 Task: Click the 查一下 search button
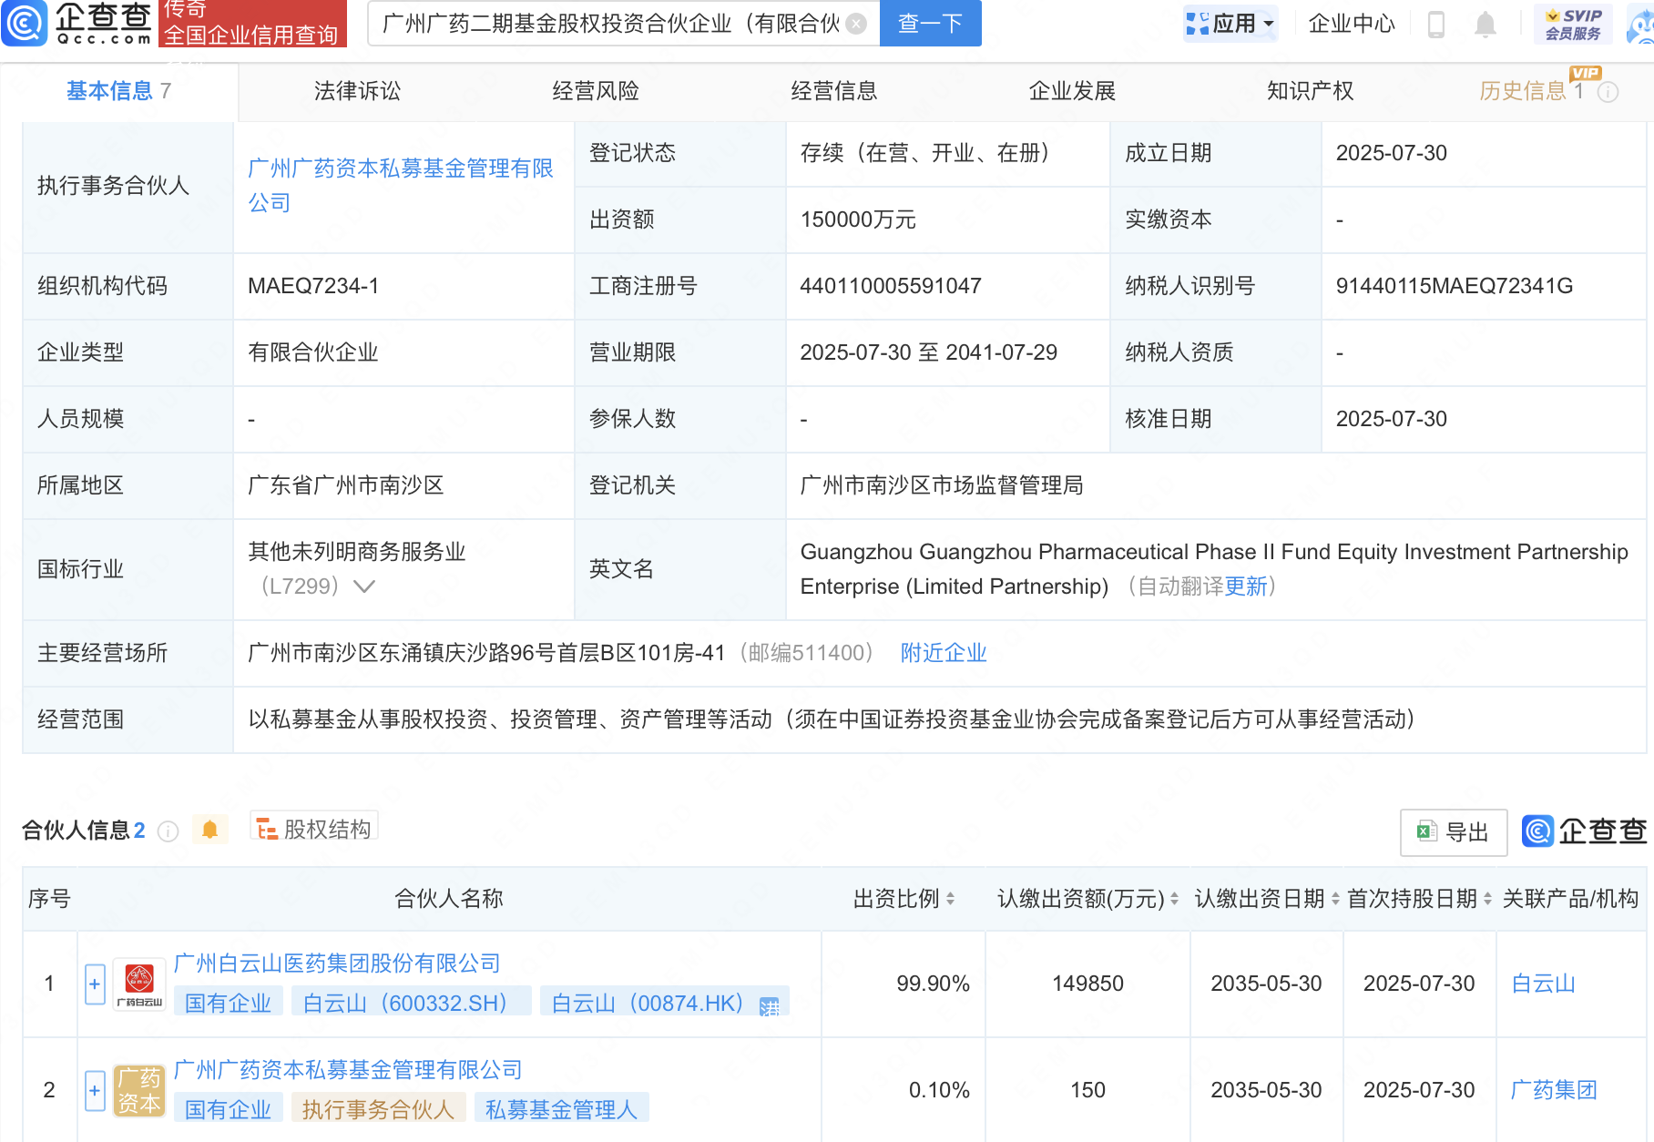pyautogui.click(x=930, y=24)
